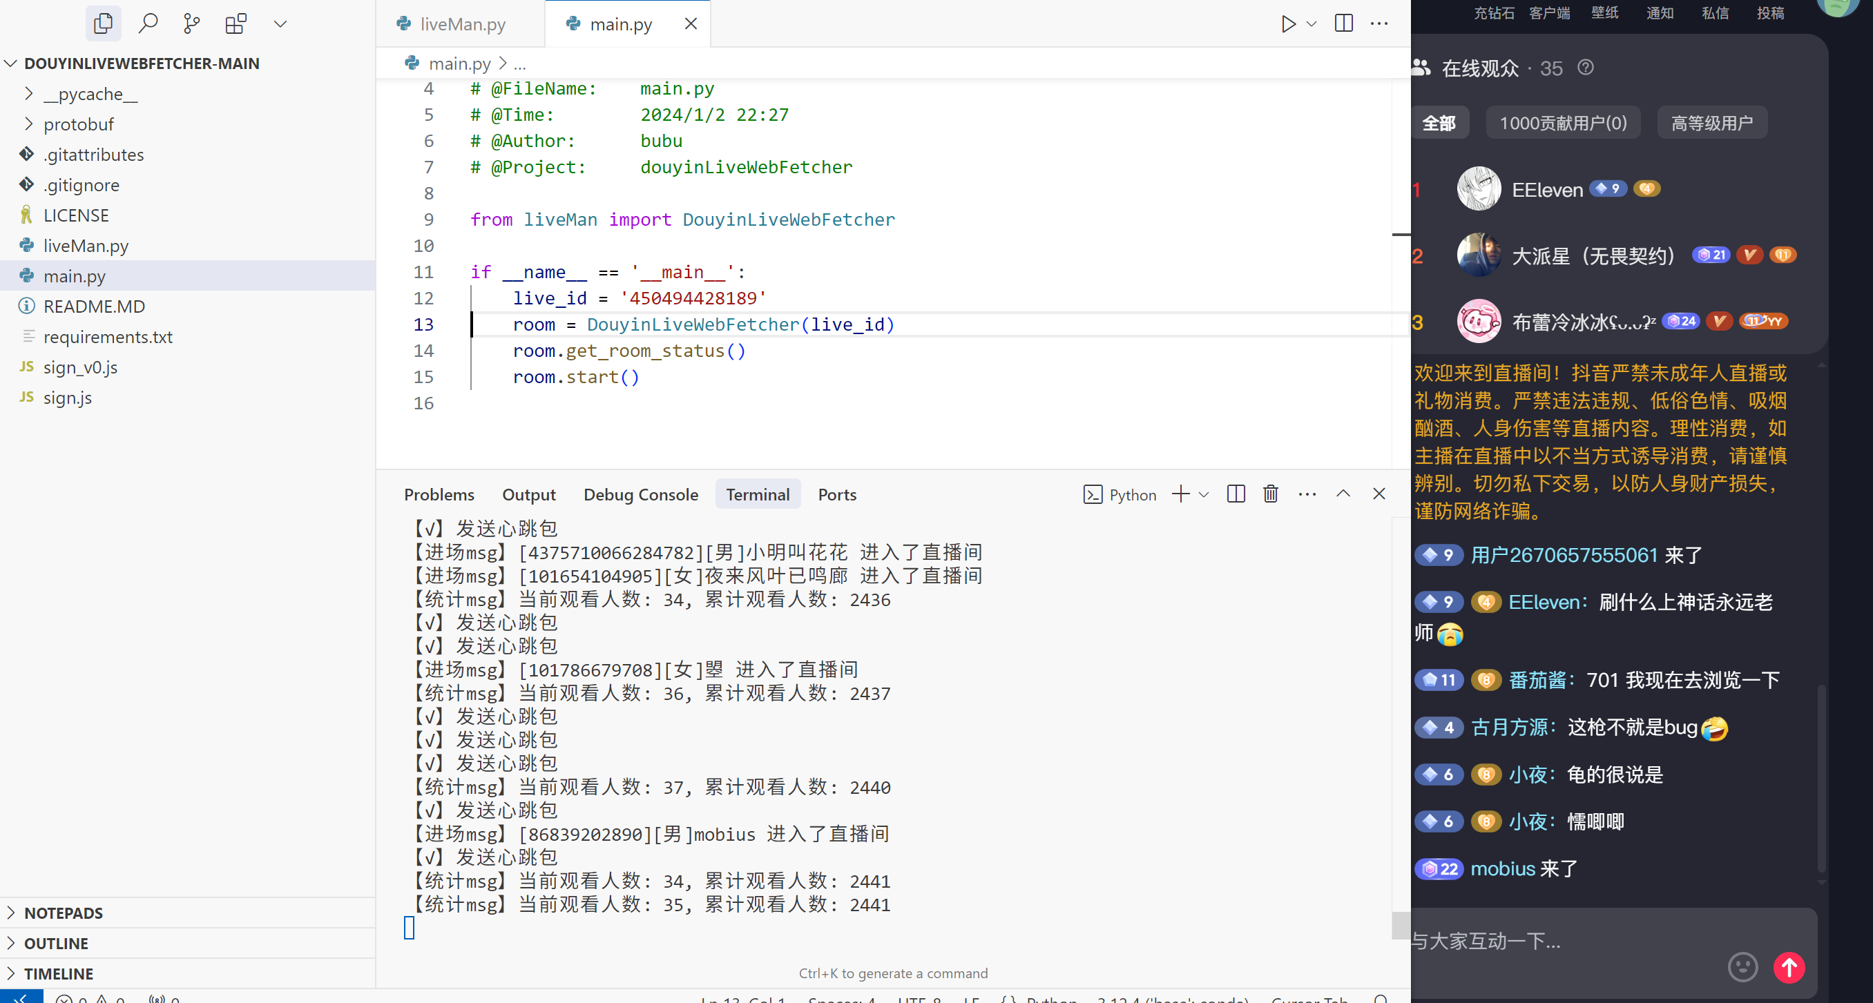The height and width of the screenshot is (1003, 1873).
Task: Open 私信 from the top menu
Action: [1714, 13]
